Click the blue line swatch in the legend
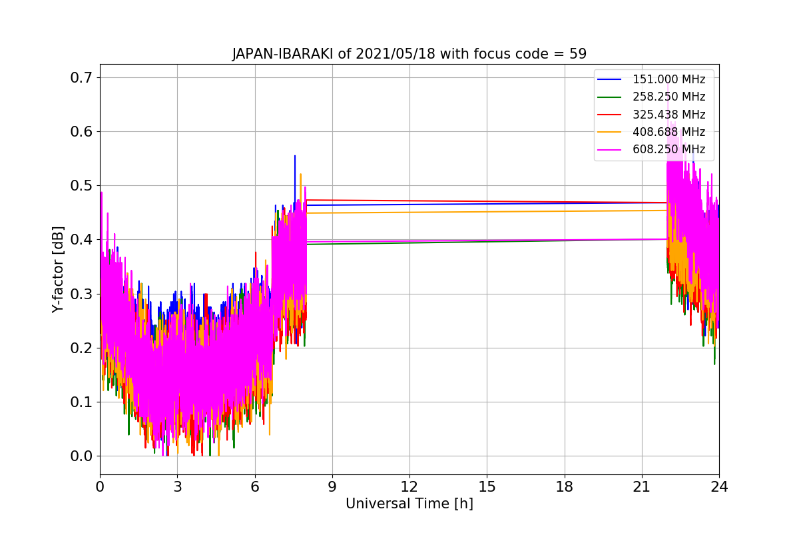The height and width of the screenshot is (533, 799). (x=611, y=79)
